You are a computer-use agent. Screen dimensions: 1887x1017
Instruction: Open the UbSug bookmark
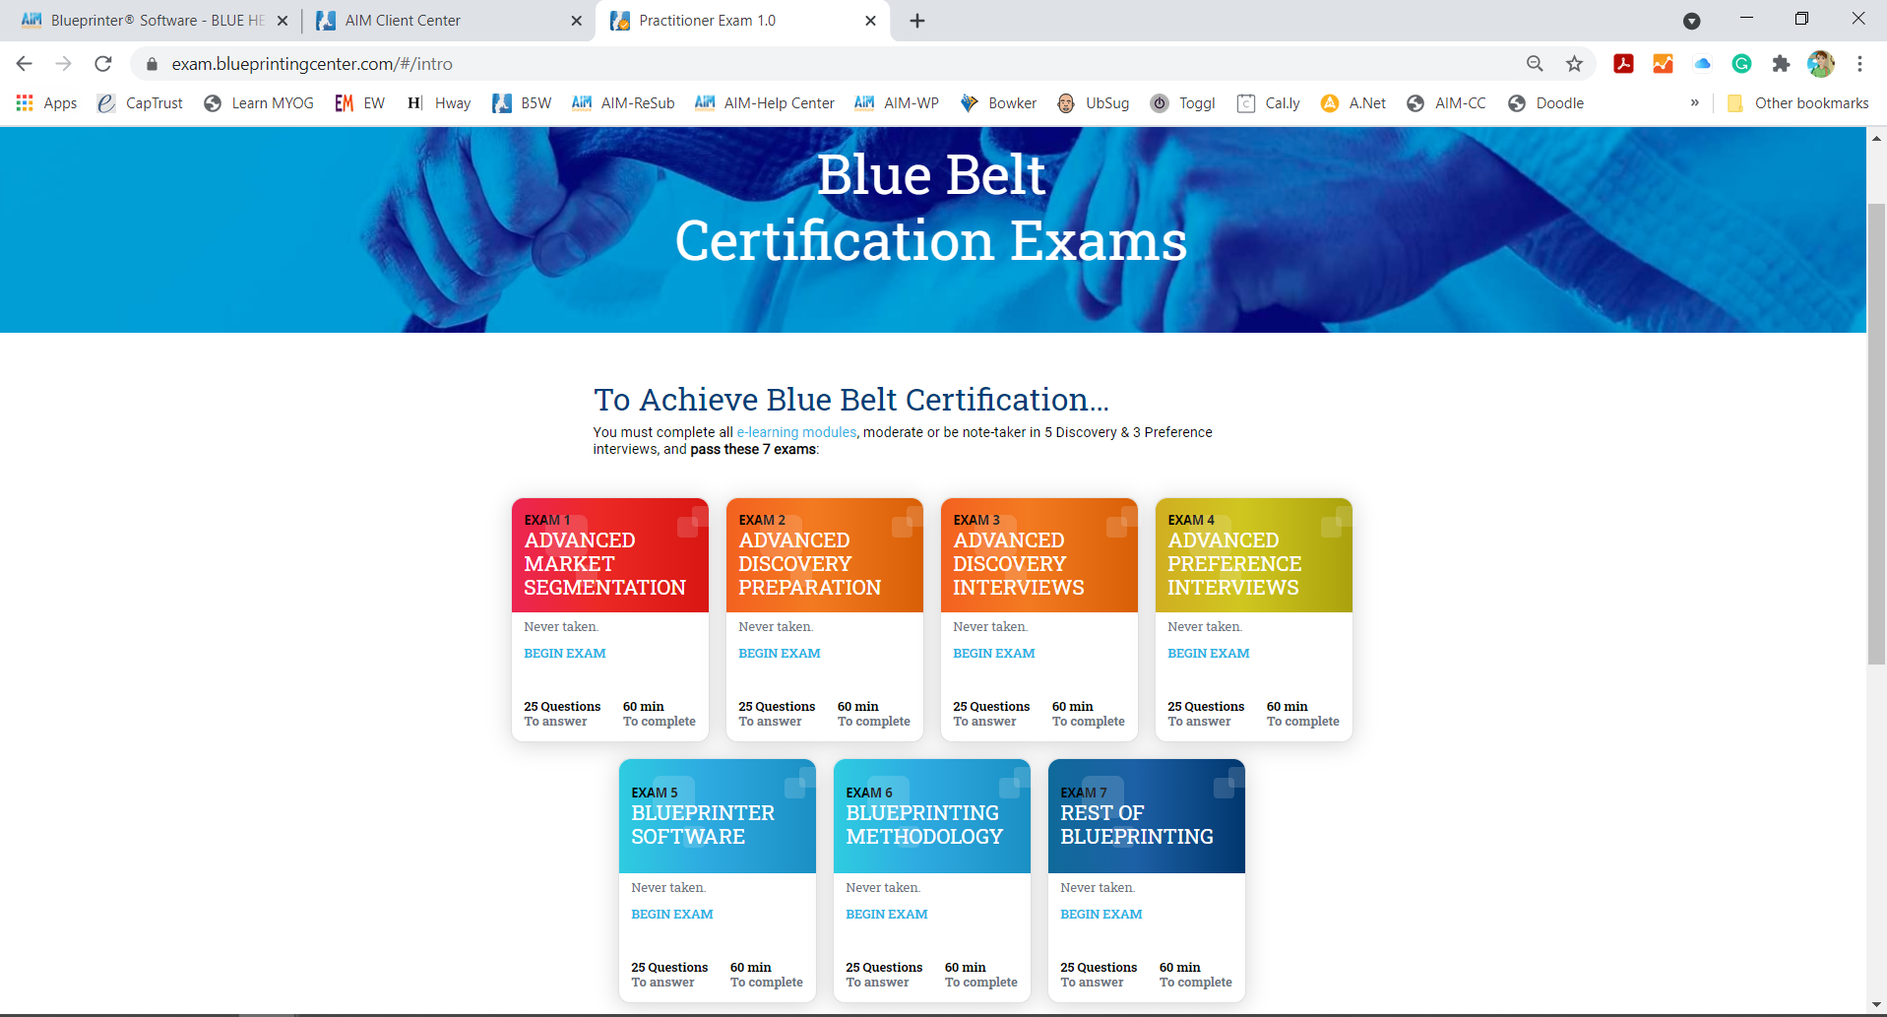pos(1093,103)
